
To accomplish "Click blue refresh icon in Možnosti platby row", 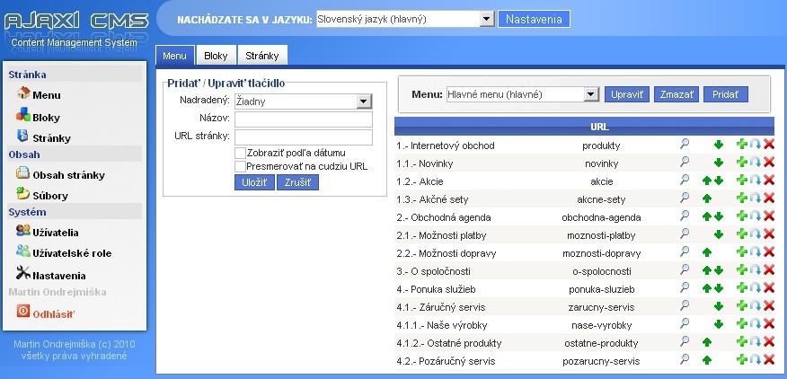I will 756,234.
